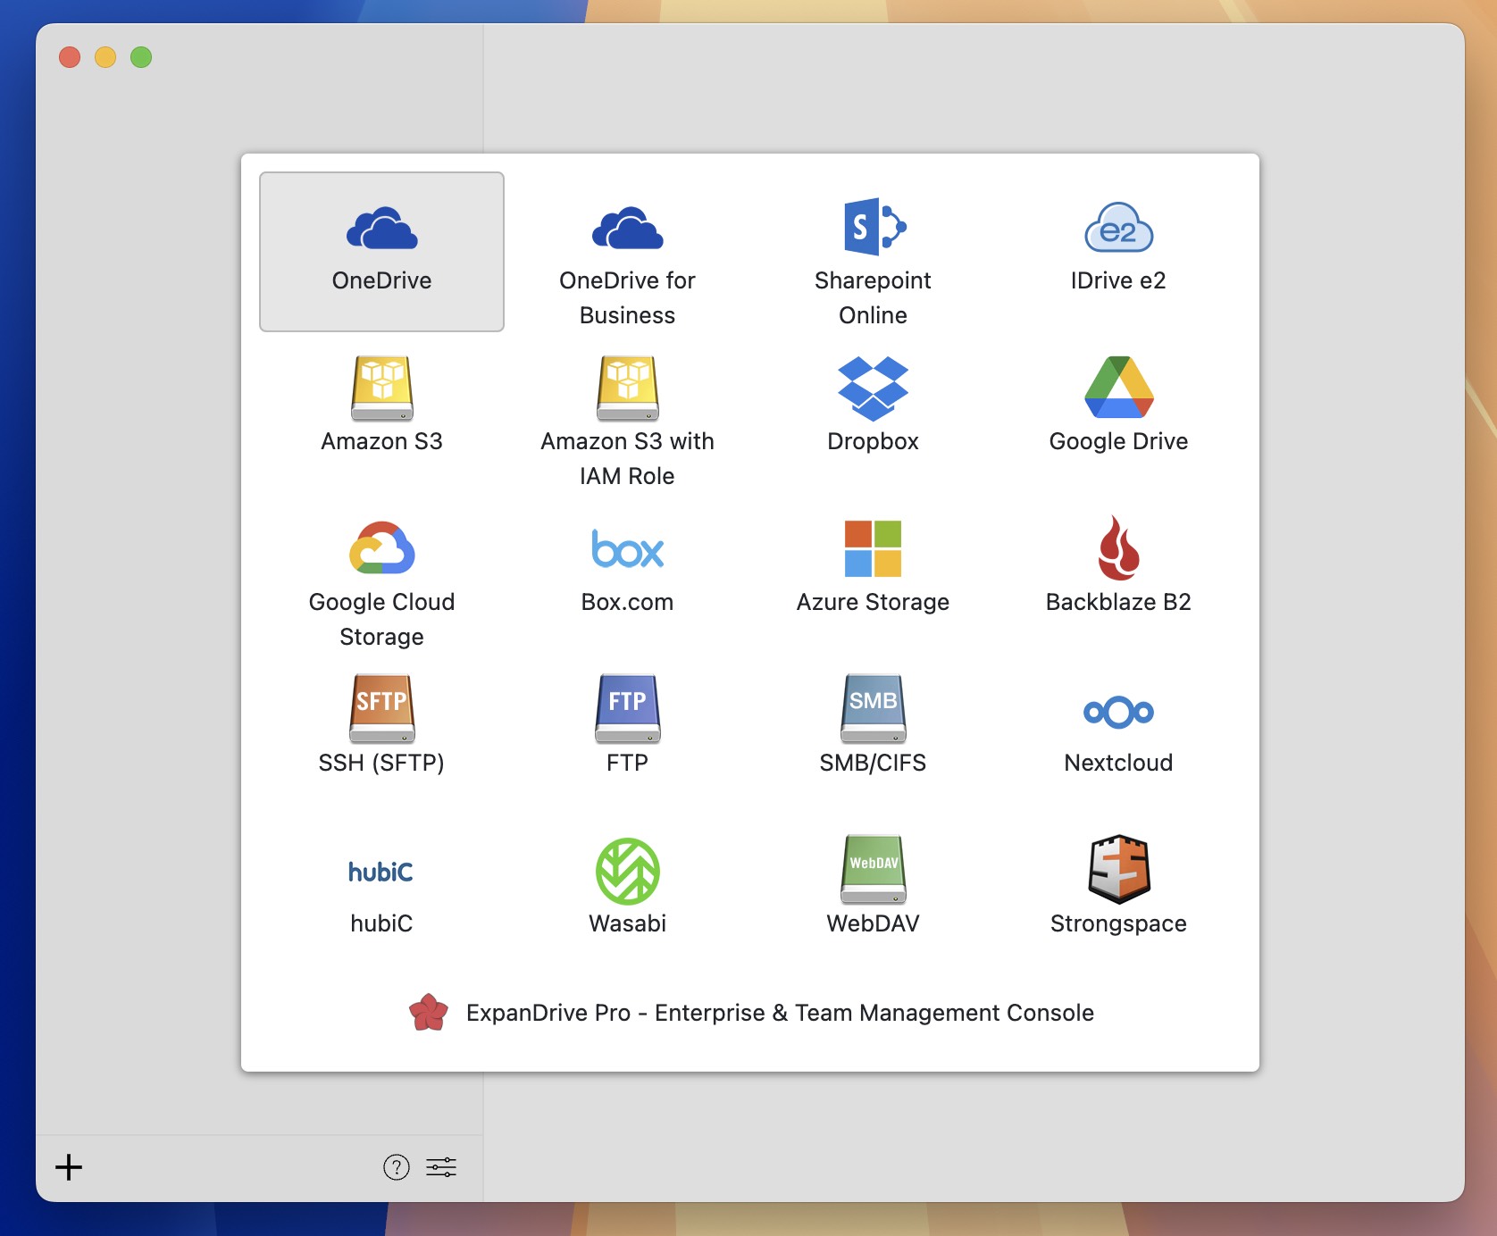
Task: Add a new drive with plus icon
Action: click(x=69, y=1167)
